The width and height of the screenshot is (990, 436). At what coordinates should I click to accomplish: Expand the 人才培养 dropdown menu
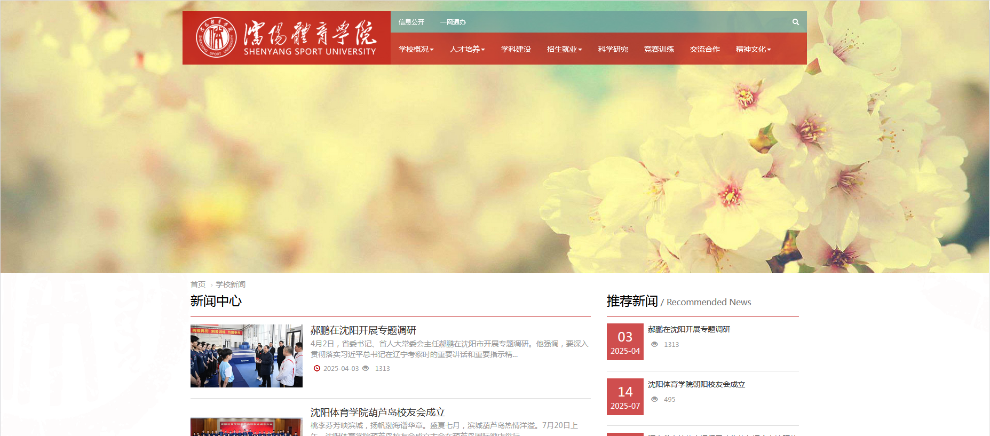[467, 49]
